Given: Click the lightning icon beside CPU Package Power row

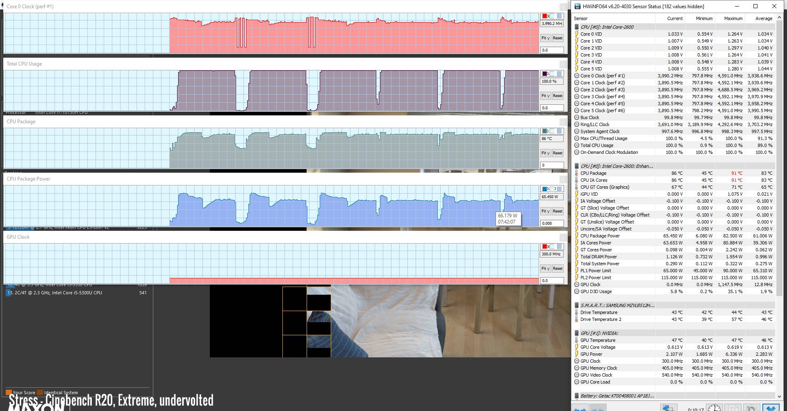Looking at the screenshot, I should point(577,236).
